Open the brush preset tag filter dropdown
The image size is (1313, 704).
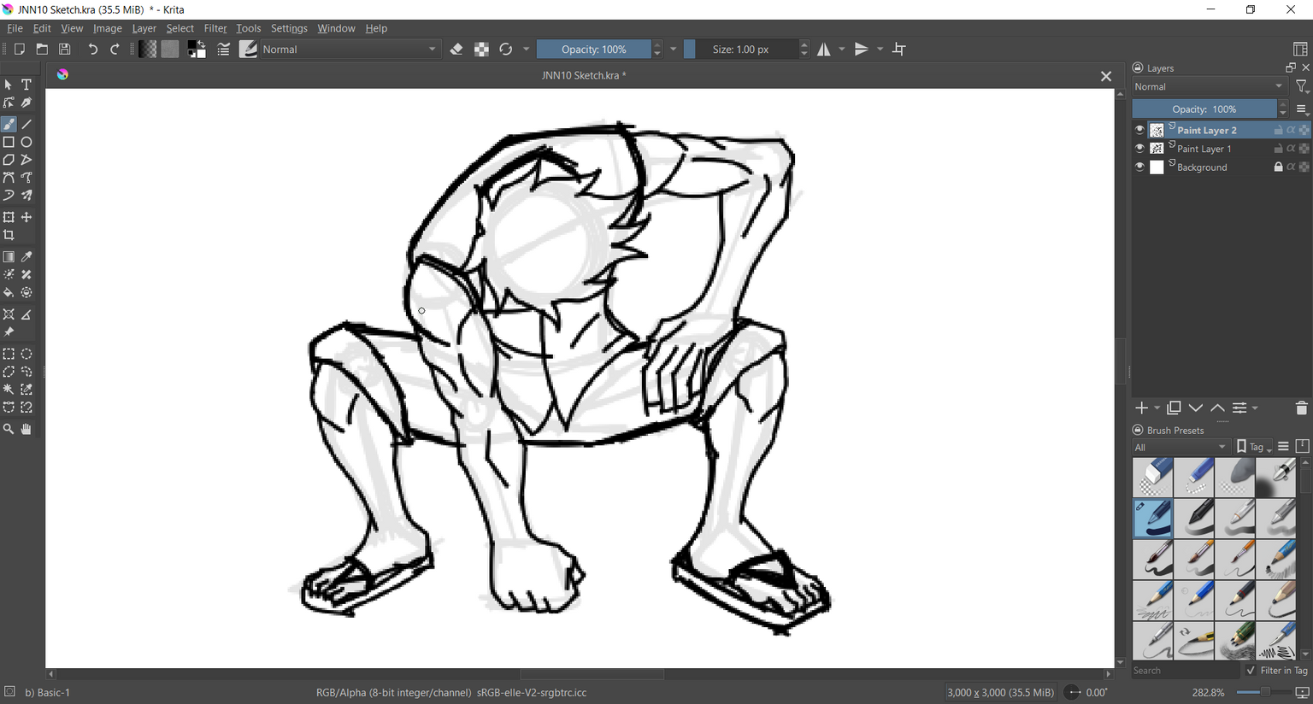pos(1181,447)
